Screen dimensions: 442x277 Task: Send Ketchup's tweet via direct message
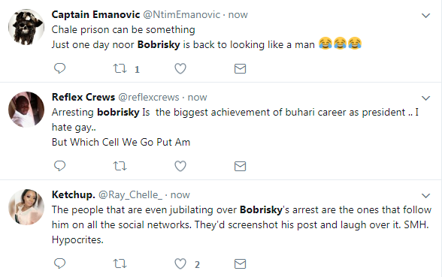[241, 264]
